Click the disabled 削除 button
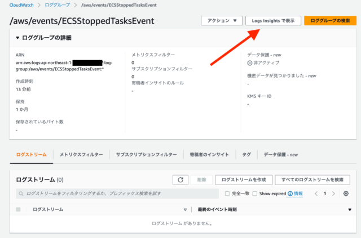 coord(202,180)
